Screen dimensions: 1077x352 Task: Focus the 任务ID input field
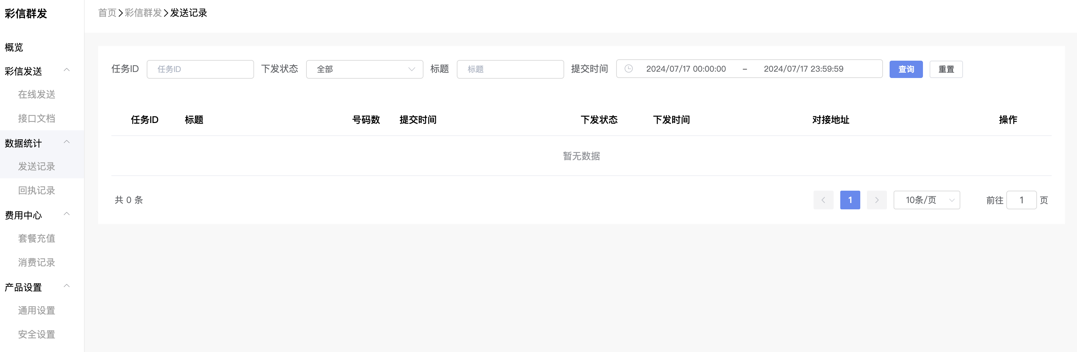click(200, 69)
